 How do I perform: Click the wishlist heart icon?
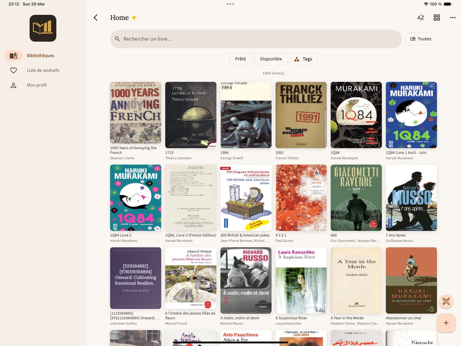(x=14, y=70)
